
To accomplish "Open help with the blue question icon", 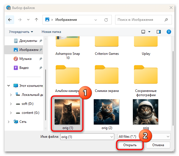I will click(x=169, y=32).
